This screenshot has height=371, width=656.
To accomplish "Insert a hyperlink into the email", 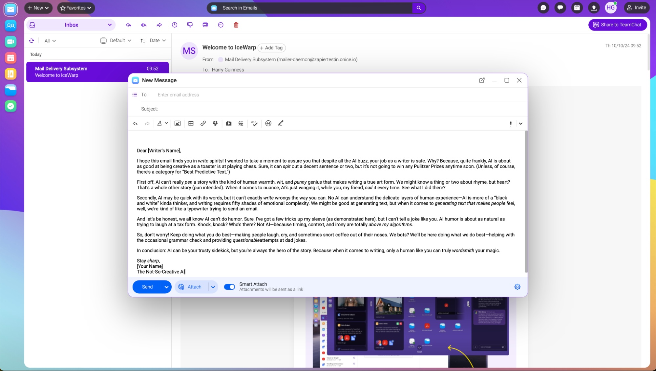I will 203,123.
